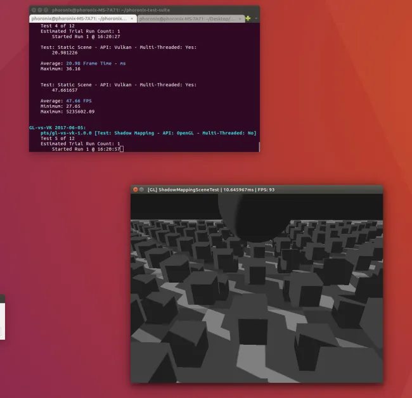Bring the partially hidden left-edge window forward
The width and height of the screenshot is (412, 398).
point(2,317)
